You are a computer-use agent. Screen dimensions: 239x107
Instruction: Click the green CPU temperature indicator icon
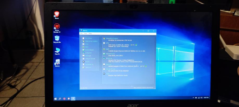tap(136, 45)
